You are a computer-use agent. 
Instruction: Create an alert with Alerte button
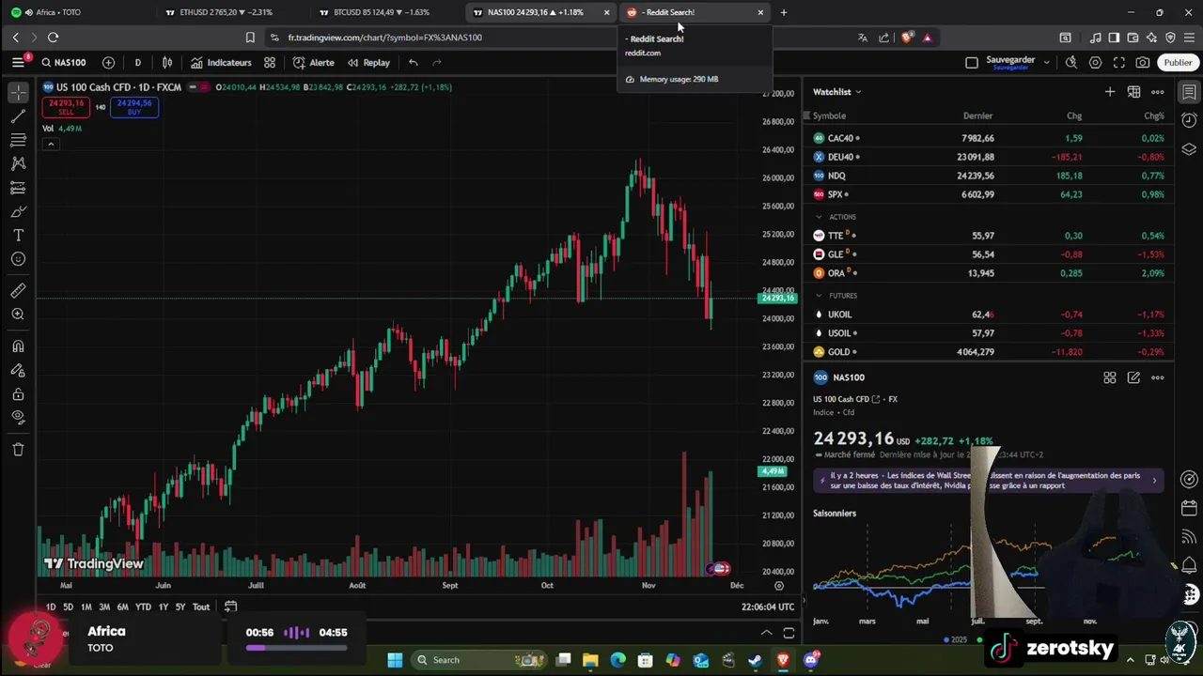click(x=313, y=63)
